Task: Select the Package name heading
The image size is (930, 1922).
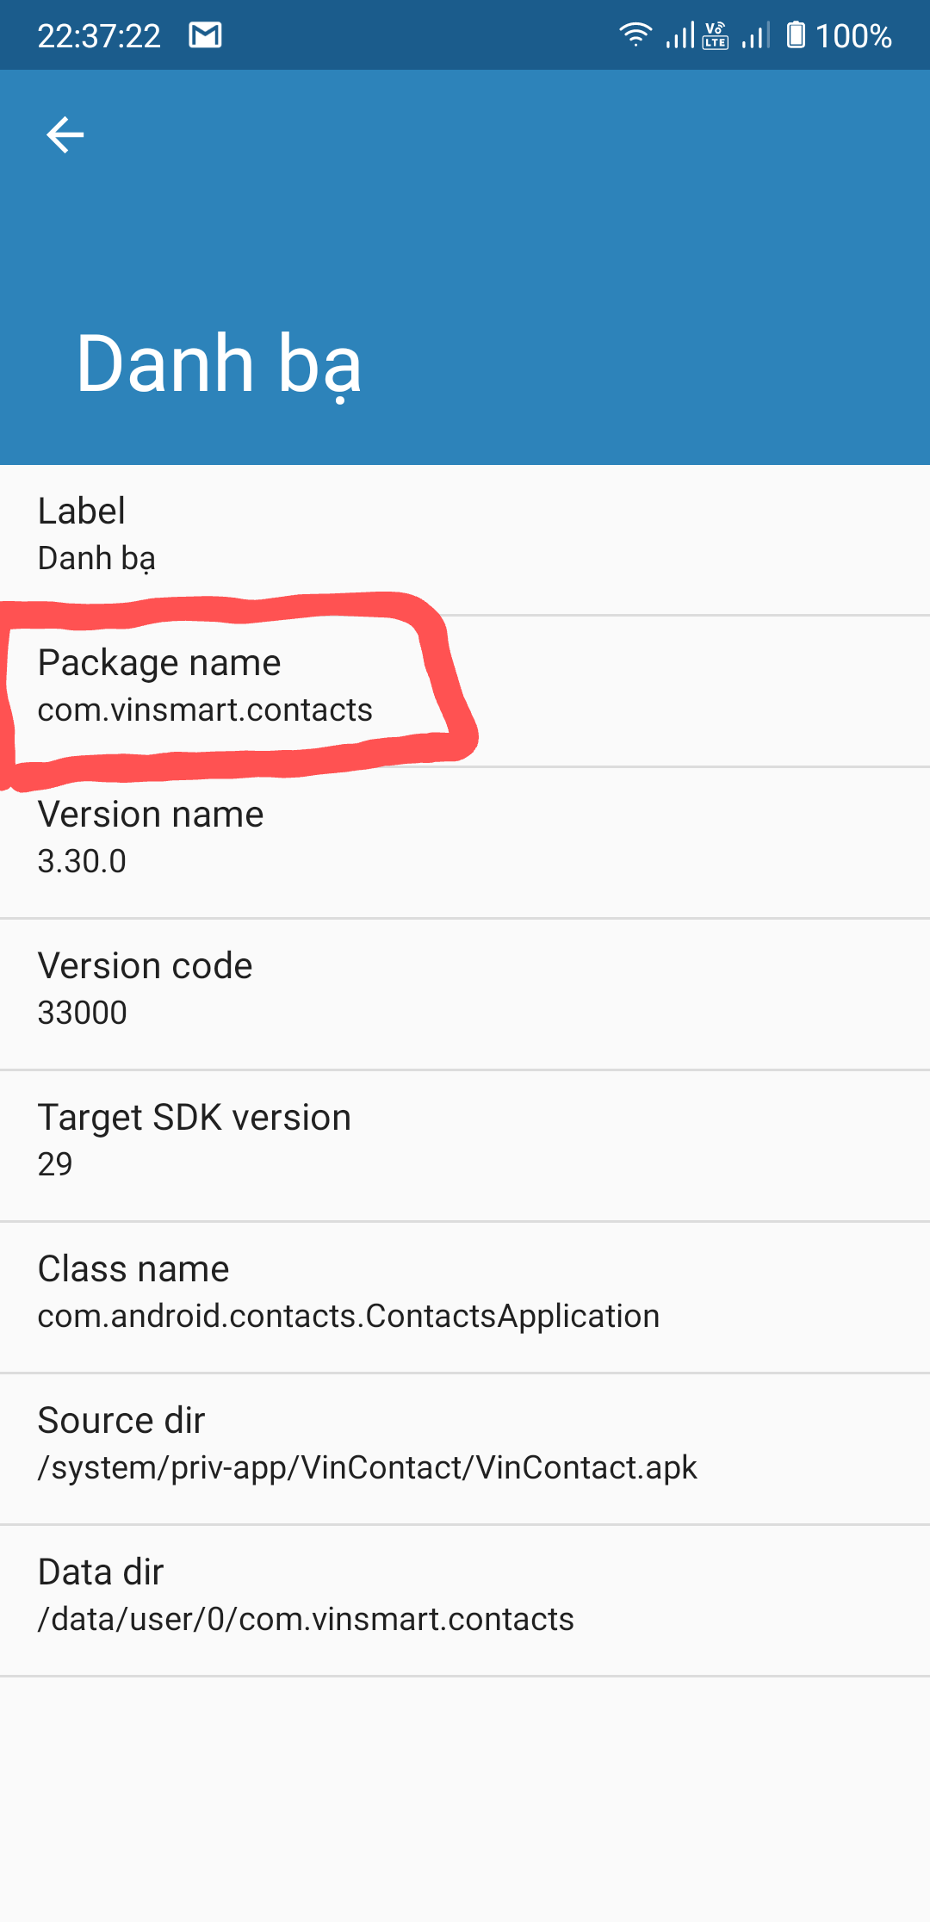Action: point(159,663)
